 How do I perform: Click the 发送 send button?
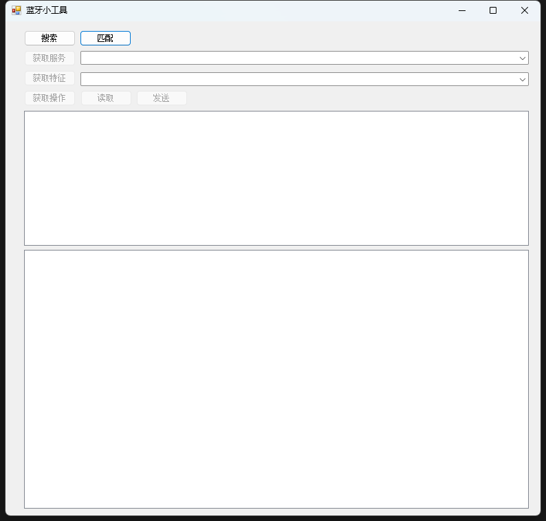(162, 98)
